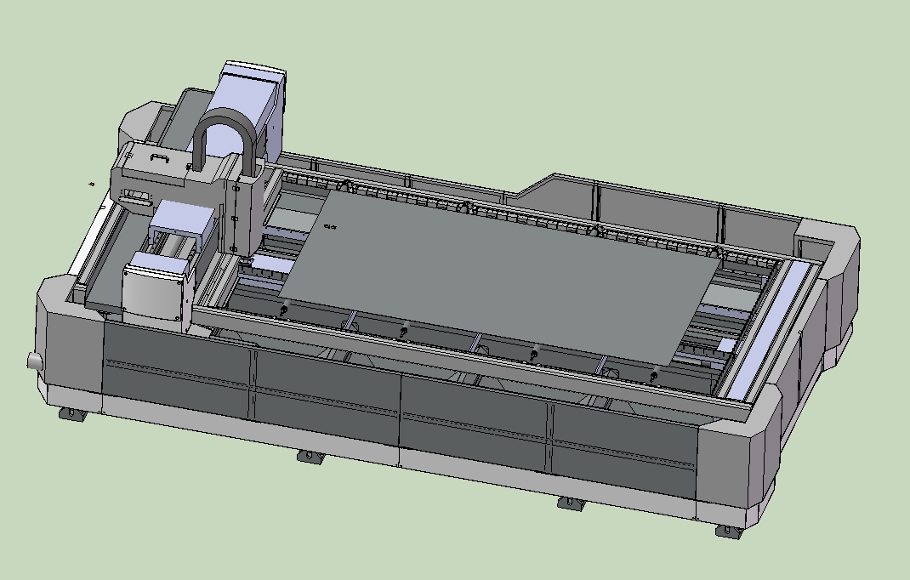Screen dimensions: 910x580
Task: Pick the small marker on the sheet surface
Action: [330, 226]
